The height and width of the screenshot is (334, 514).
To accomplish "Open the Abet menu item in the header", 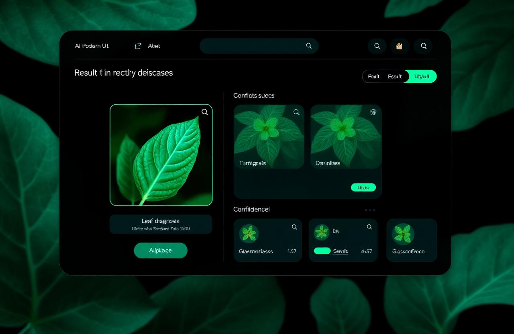I will click(154, 46).
